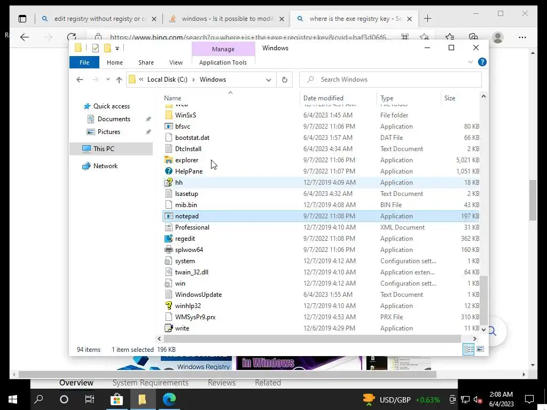
Task: Click the regedit application icon
Action: [168, 239]
